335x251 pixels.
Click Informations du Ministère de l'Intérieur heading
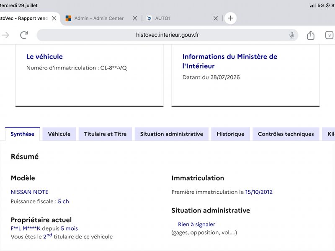click(x=229, y=61)
